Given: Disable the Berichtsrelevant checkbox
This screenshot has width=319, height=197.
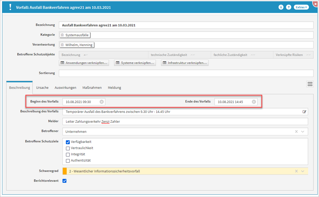Looking at the screenshot, I should click(65, 181).
